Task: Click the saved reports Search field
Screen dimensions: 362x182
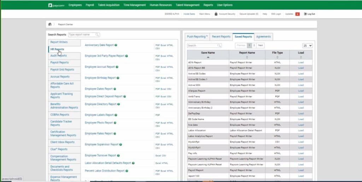Action: [x=202, y=45]
